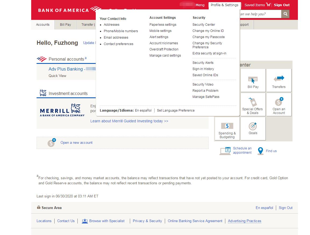Click the Find us map pin icon
This screenshot has width=310, height=235.
261,151
